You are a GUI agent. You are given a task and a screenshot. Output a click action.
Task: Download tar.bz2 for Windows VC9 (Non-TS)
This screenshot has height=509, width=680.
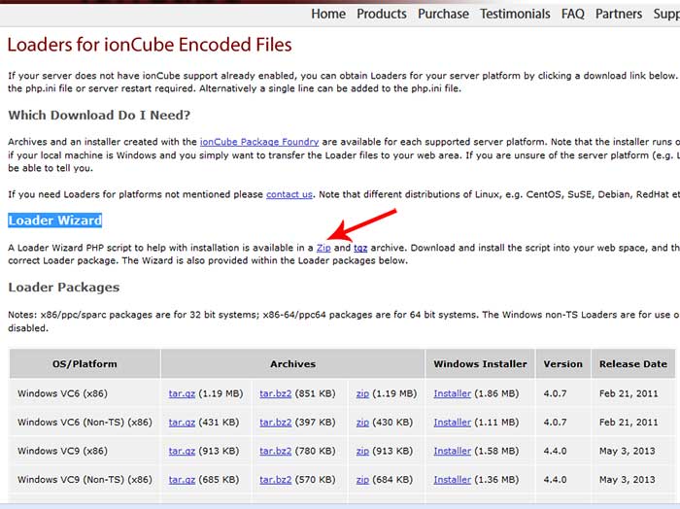coord(275,480)
